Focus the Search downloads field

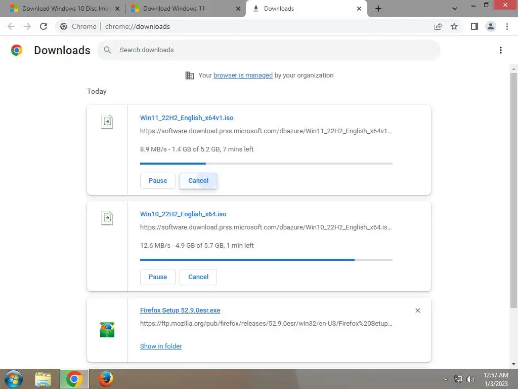click(269, 50)
